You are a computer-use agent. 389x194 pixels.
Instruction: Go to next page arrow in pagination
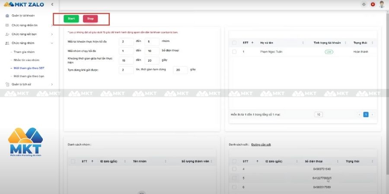click(x=372, y=115)
